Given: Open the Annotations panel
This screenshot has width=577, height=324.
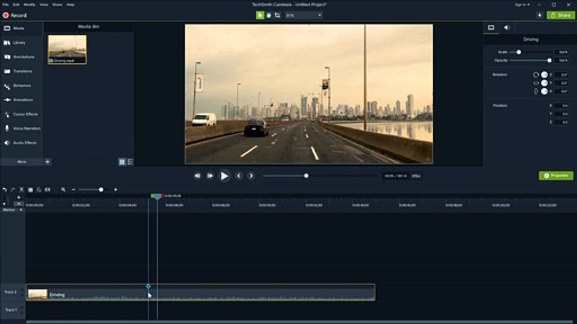Looking at the screenshot, I should pyautogui.click(x=22, y=57).
